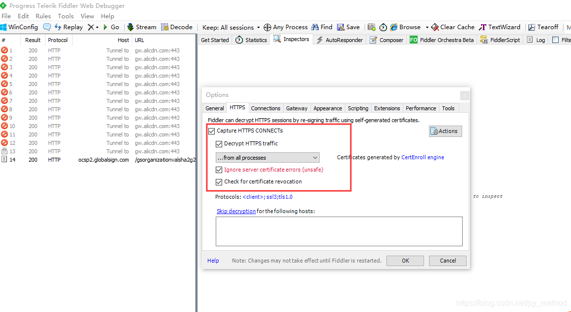Screen dimensions: 571x312
Task: Expand the Browse dropdown arrow
Action: [427, 27]
